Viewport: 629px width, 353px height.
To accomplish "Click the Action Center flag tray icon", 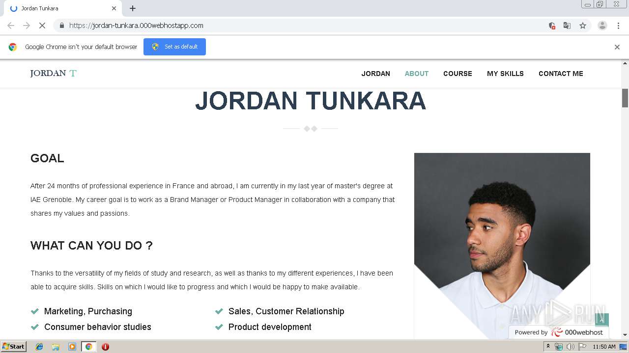I will click(x=582, y=347).
